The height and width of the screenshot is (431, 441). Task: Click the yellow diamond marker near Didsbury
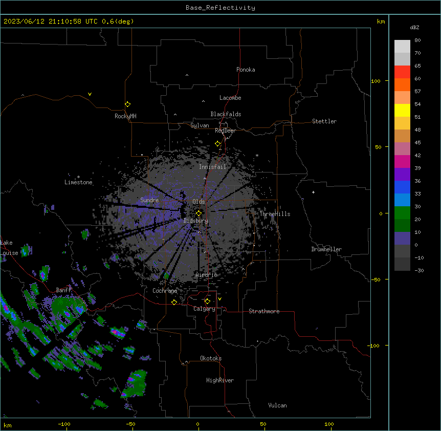[x=199, y=213]
